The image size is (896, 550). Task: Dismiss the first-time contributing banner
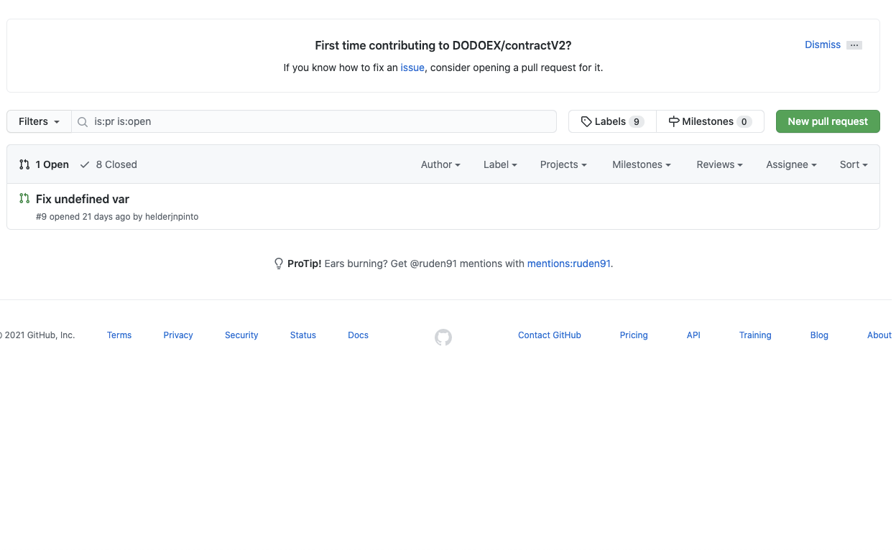[823, 45]
